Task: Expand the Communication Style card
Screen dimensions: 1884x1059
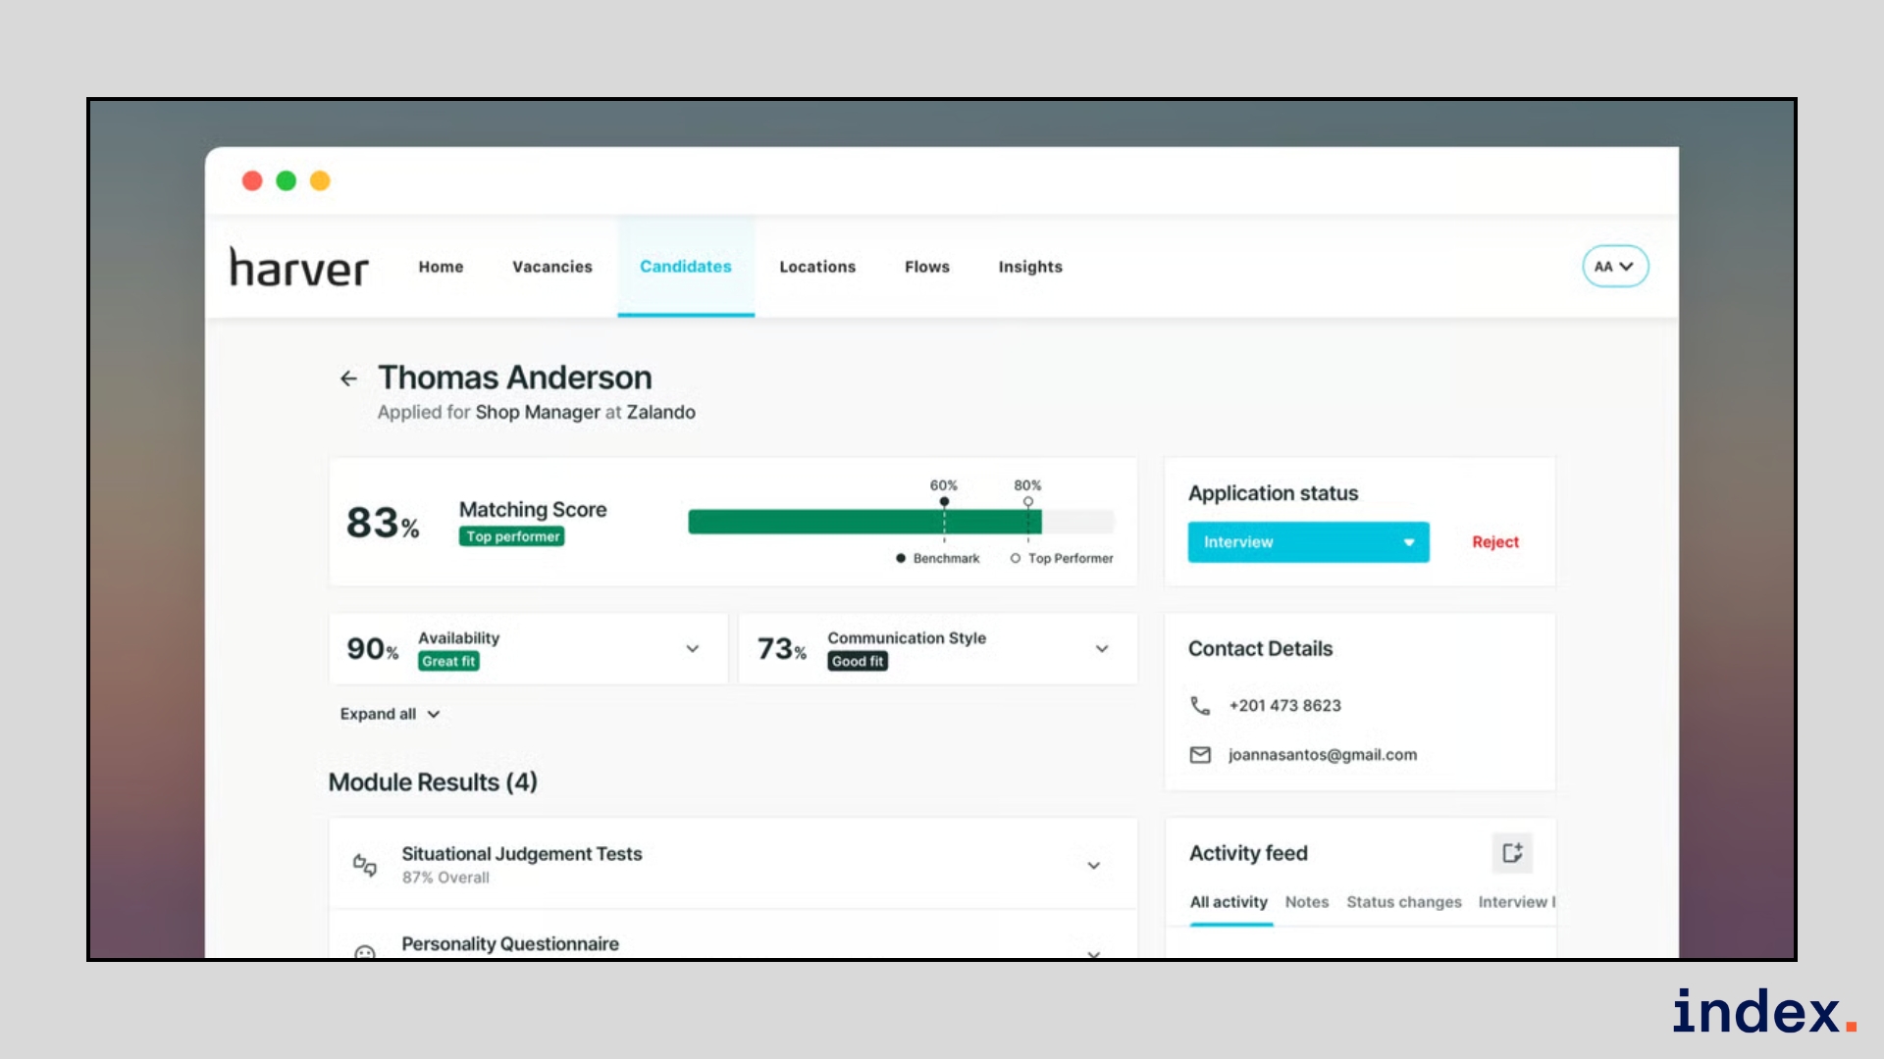Action: click(1102, 649)
